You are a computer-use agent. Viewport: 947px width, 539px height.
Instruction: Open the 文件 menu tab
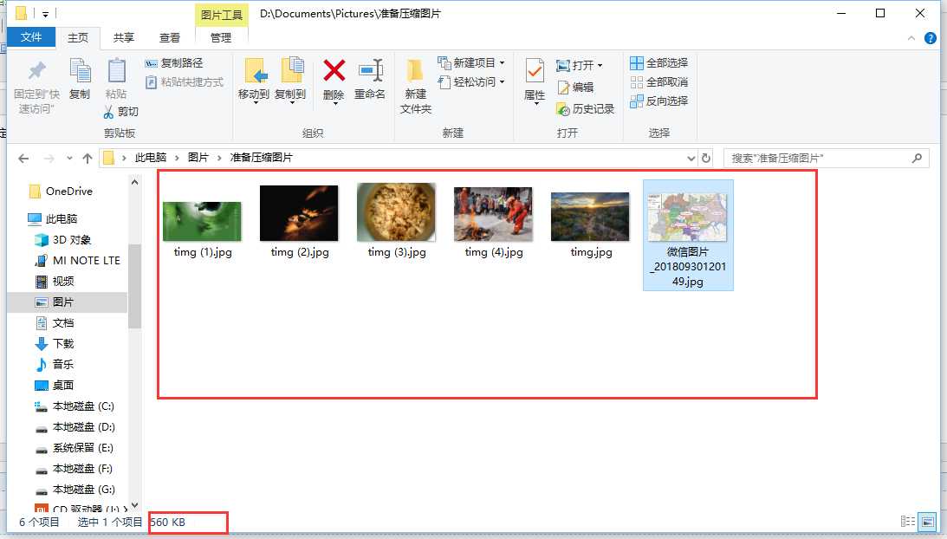(x=31, y=37)
